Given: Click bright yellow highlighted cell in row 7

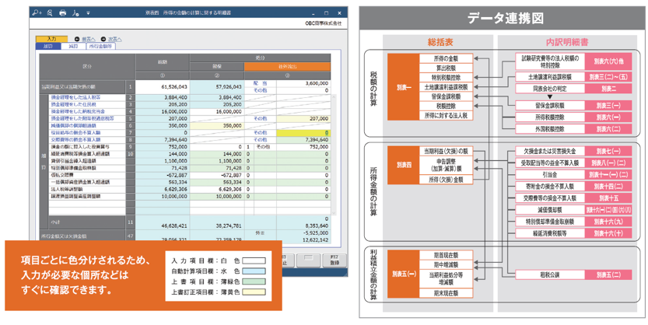Looking at the screenshot, I should click(303, 132).
